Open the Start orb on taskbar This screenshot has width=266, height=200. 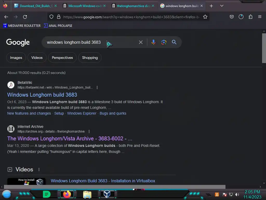(x=7, y=194)
